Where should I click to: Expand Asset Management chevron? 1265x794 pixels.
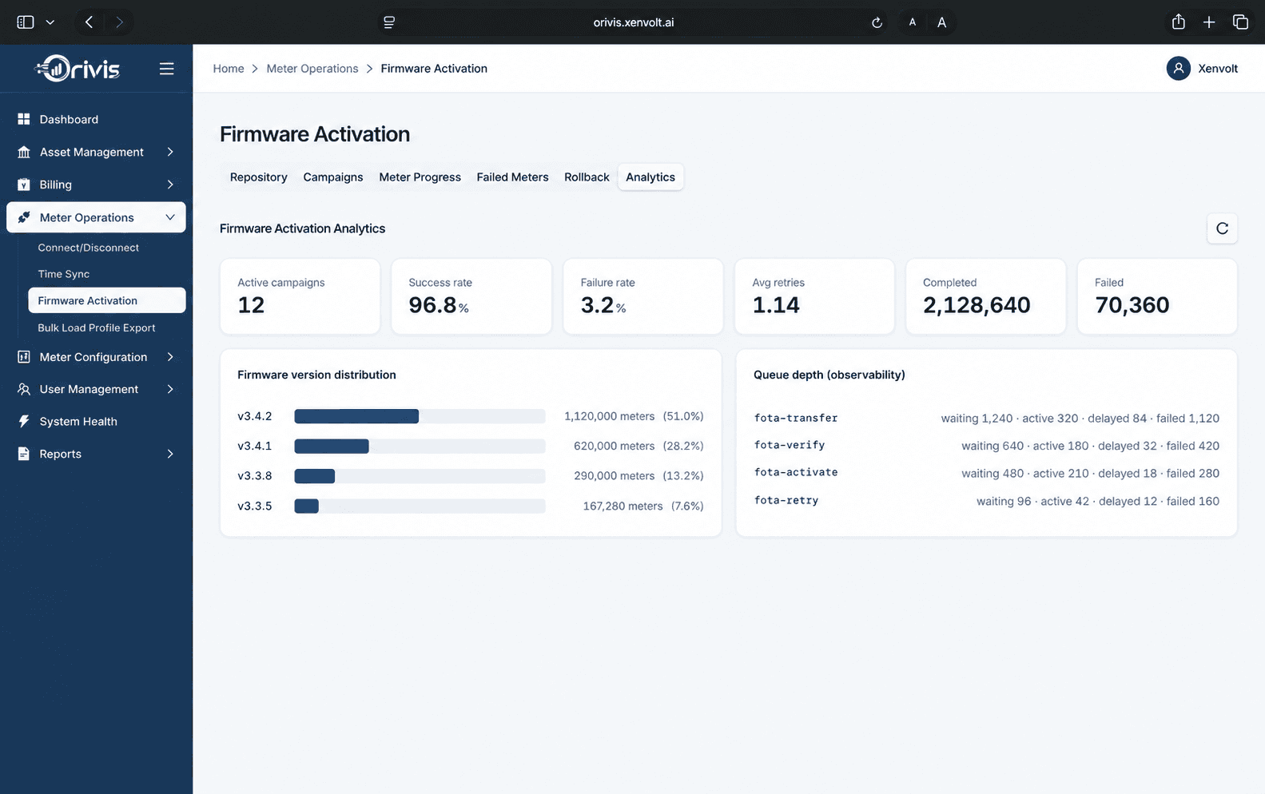pos(170,152)
